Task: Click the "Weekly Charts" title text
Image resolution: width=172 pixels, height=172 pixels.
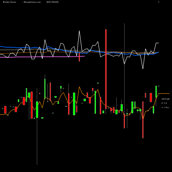Action: pyautogui.click(x=9, y=2)
